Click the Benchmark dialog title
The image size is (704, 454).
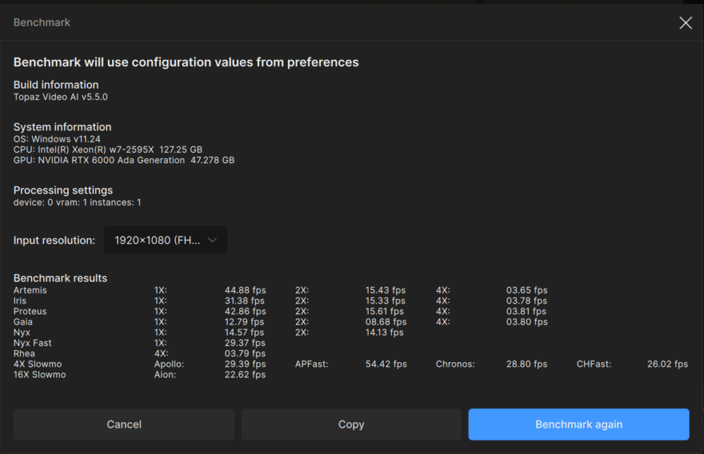42,23
